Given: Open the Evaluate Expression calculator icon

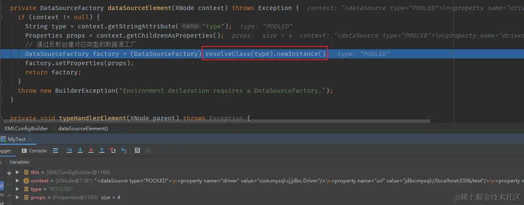Looking at the screenshot, I should click(137, 151).
